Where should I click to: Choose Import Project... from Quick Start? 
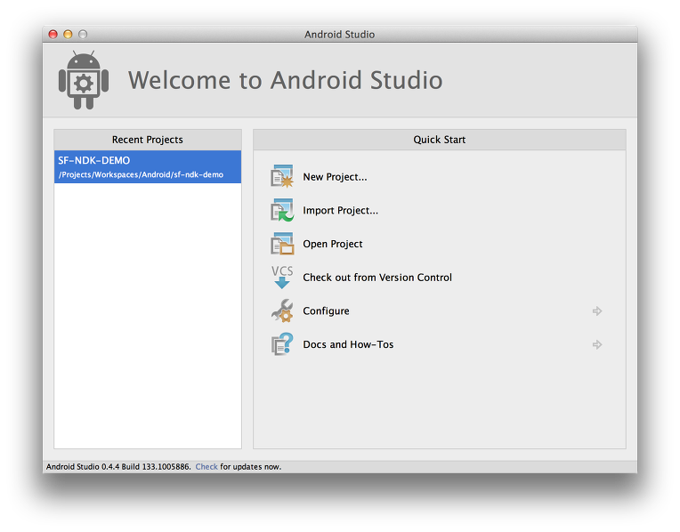tap(340, 210)
